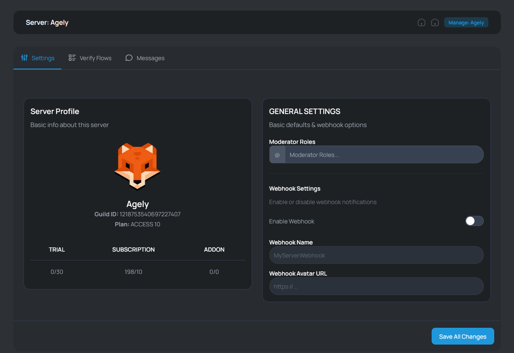Focus the Webhook Name field
This screenshot has height=353, width=514.
point(376,255)
